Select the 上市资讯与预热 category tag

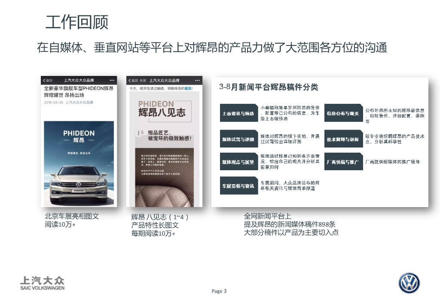238,113
